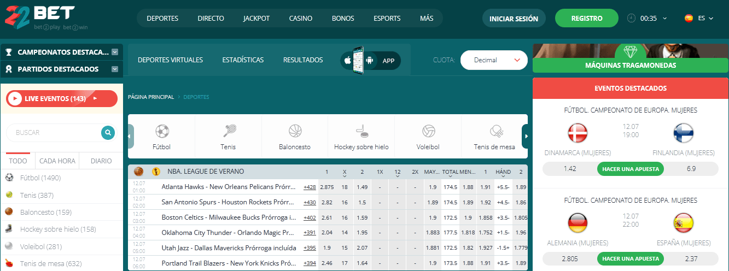Screen dimensions: 729x271
Task: Choose the Tenis racket icon
Action: click(x=229, y=131)
